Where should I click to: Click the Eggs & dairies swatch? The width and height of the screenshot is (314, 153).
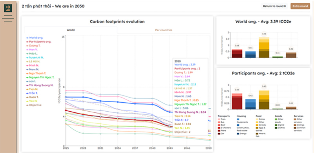click(x=257, y=128)
